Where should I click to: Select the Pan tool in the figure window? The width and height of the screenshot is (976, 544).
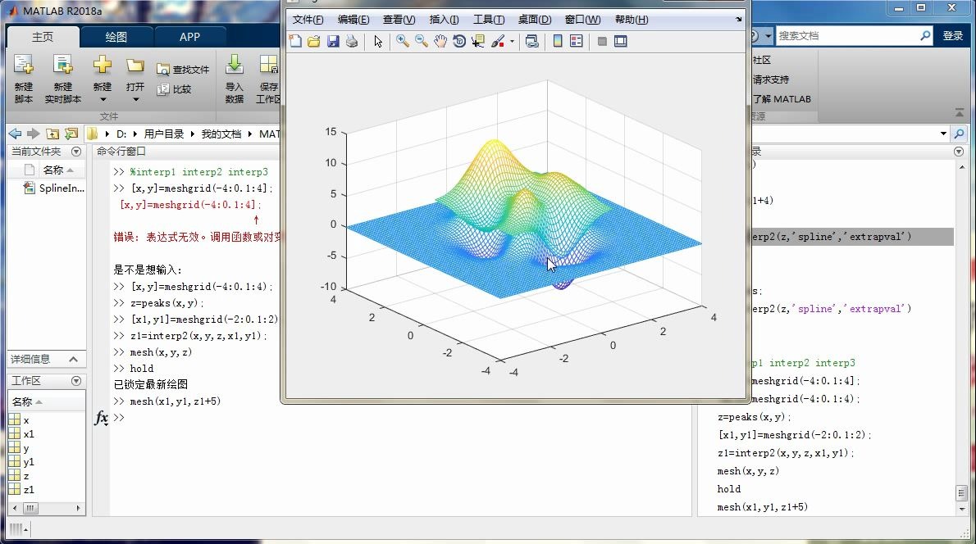click(439, 41)
